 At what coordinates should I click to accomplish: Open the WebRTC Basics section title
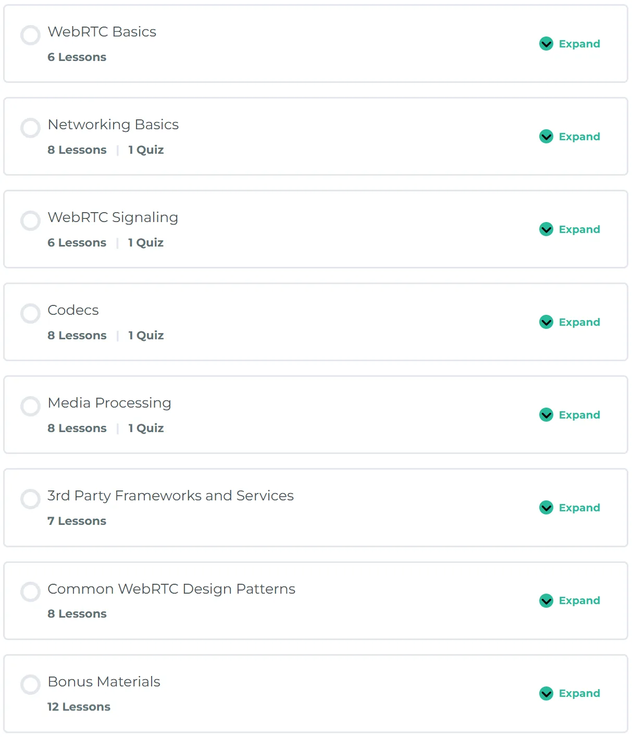[x=102, y=32]
